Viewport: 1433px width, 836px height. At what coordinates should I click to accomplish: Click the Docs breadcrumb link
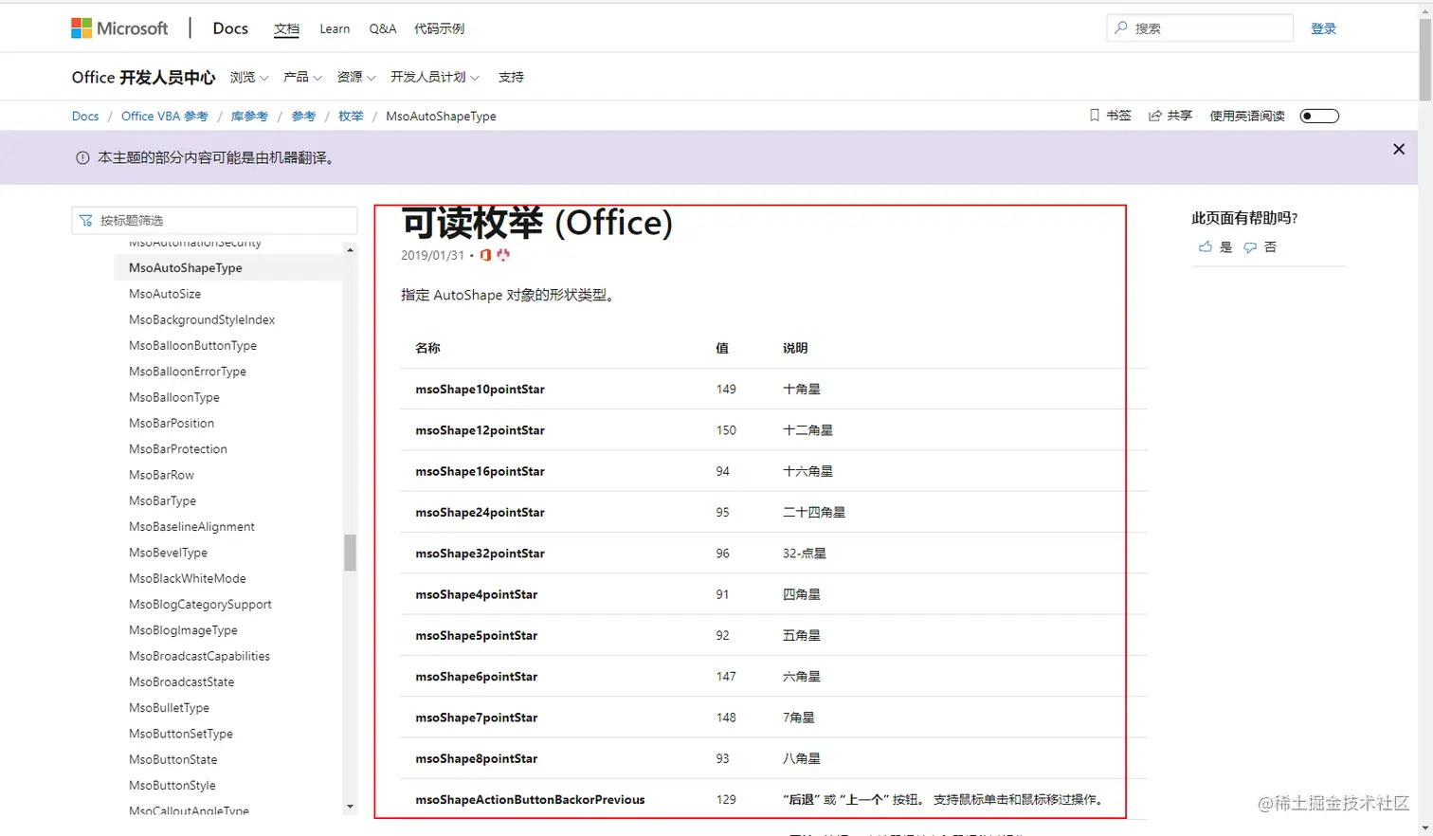tap(85, 116)
